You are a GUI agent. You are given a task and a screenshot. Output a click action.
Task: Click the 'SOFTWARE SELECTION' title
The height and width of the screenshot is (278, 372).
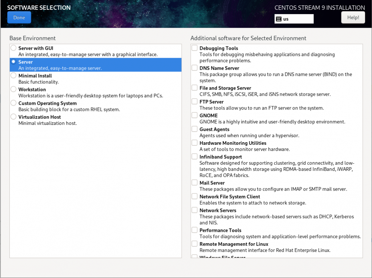tap(39, 8)
